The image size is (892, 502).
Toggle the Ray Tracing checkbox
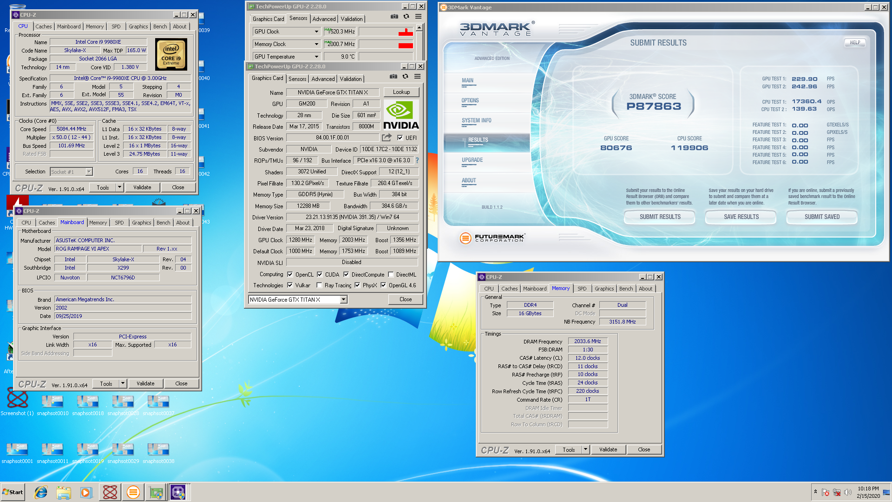(x=319, y=285)
